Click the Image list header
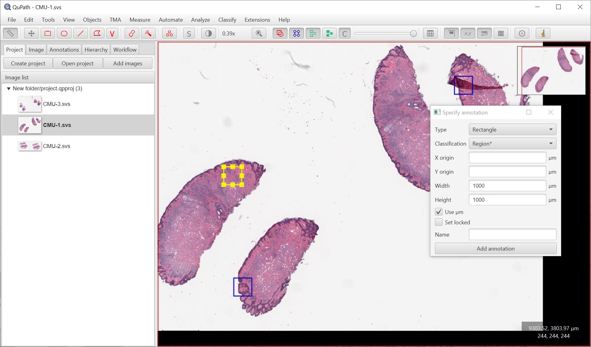Image resolution: width=591 pixels, height=347 pixels. click(x=78, y=77)
